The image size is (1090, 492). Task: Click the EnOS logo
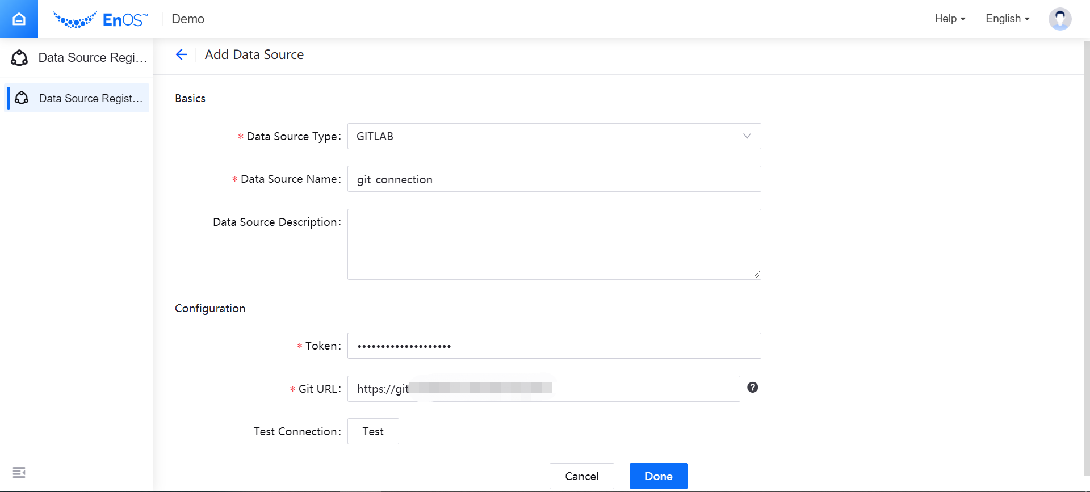pyautogui.click(x=100, y=20)
